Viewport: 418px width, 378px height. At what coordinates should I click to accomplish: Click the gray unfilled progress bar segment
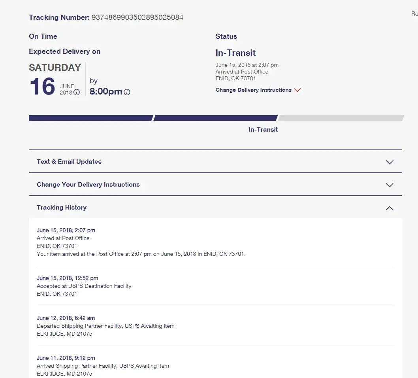[x=341, y=118]
